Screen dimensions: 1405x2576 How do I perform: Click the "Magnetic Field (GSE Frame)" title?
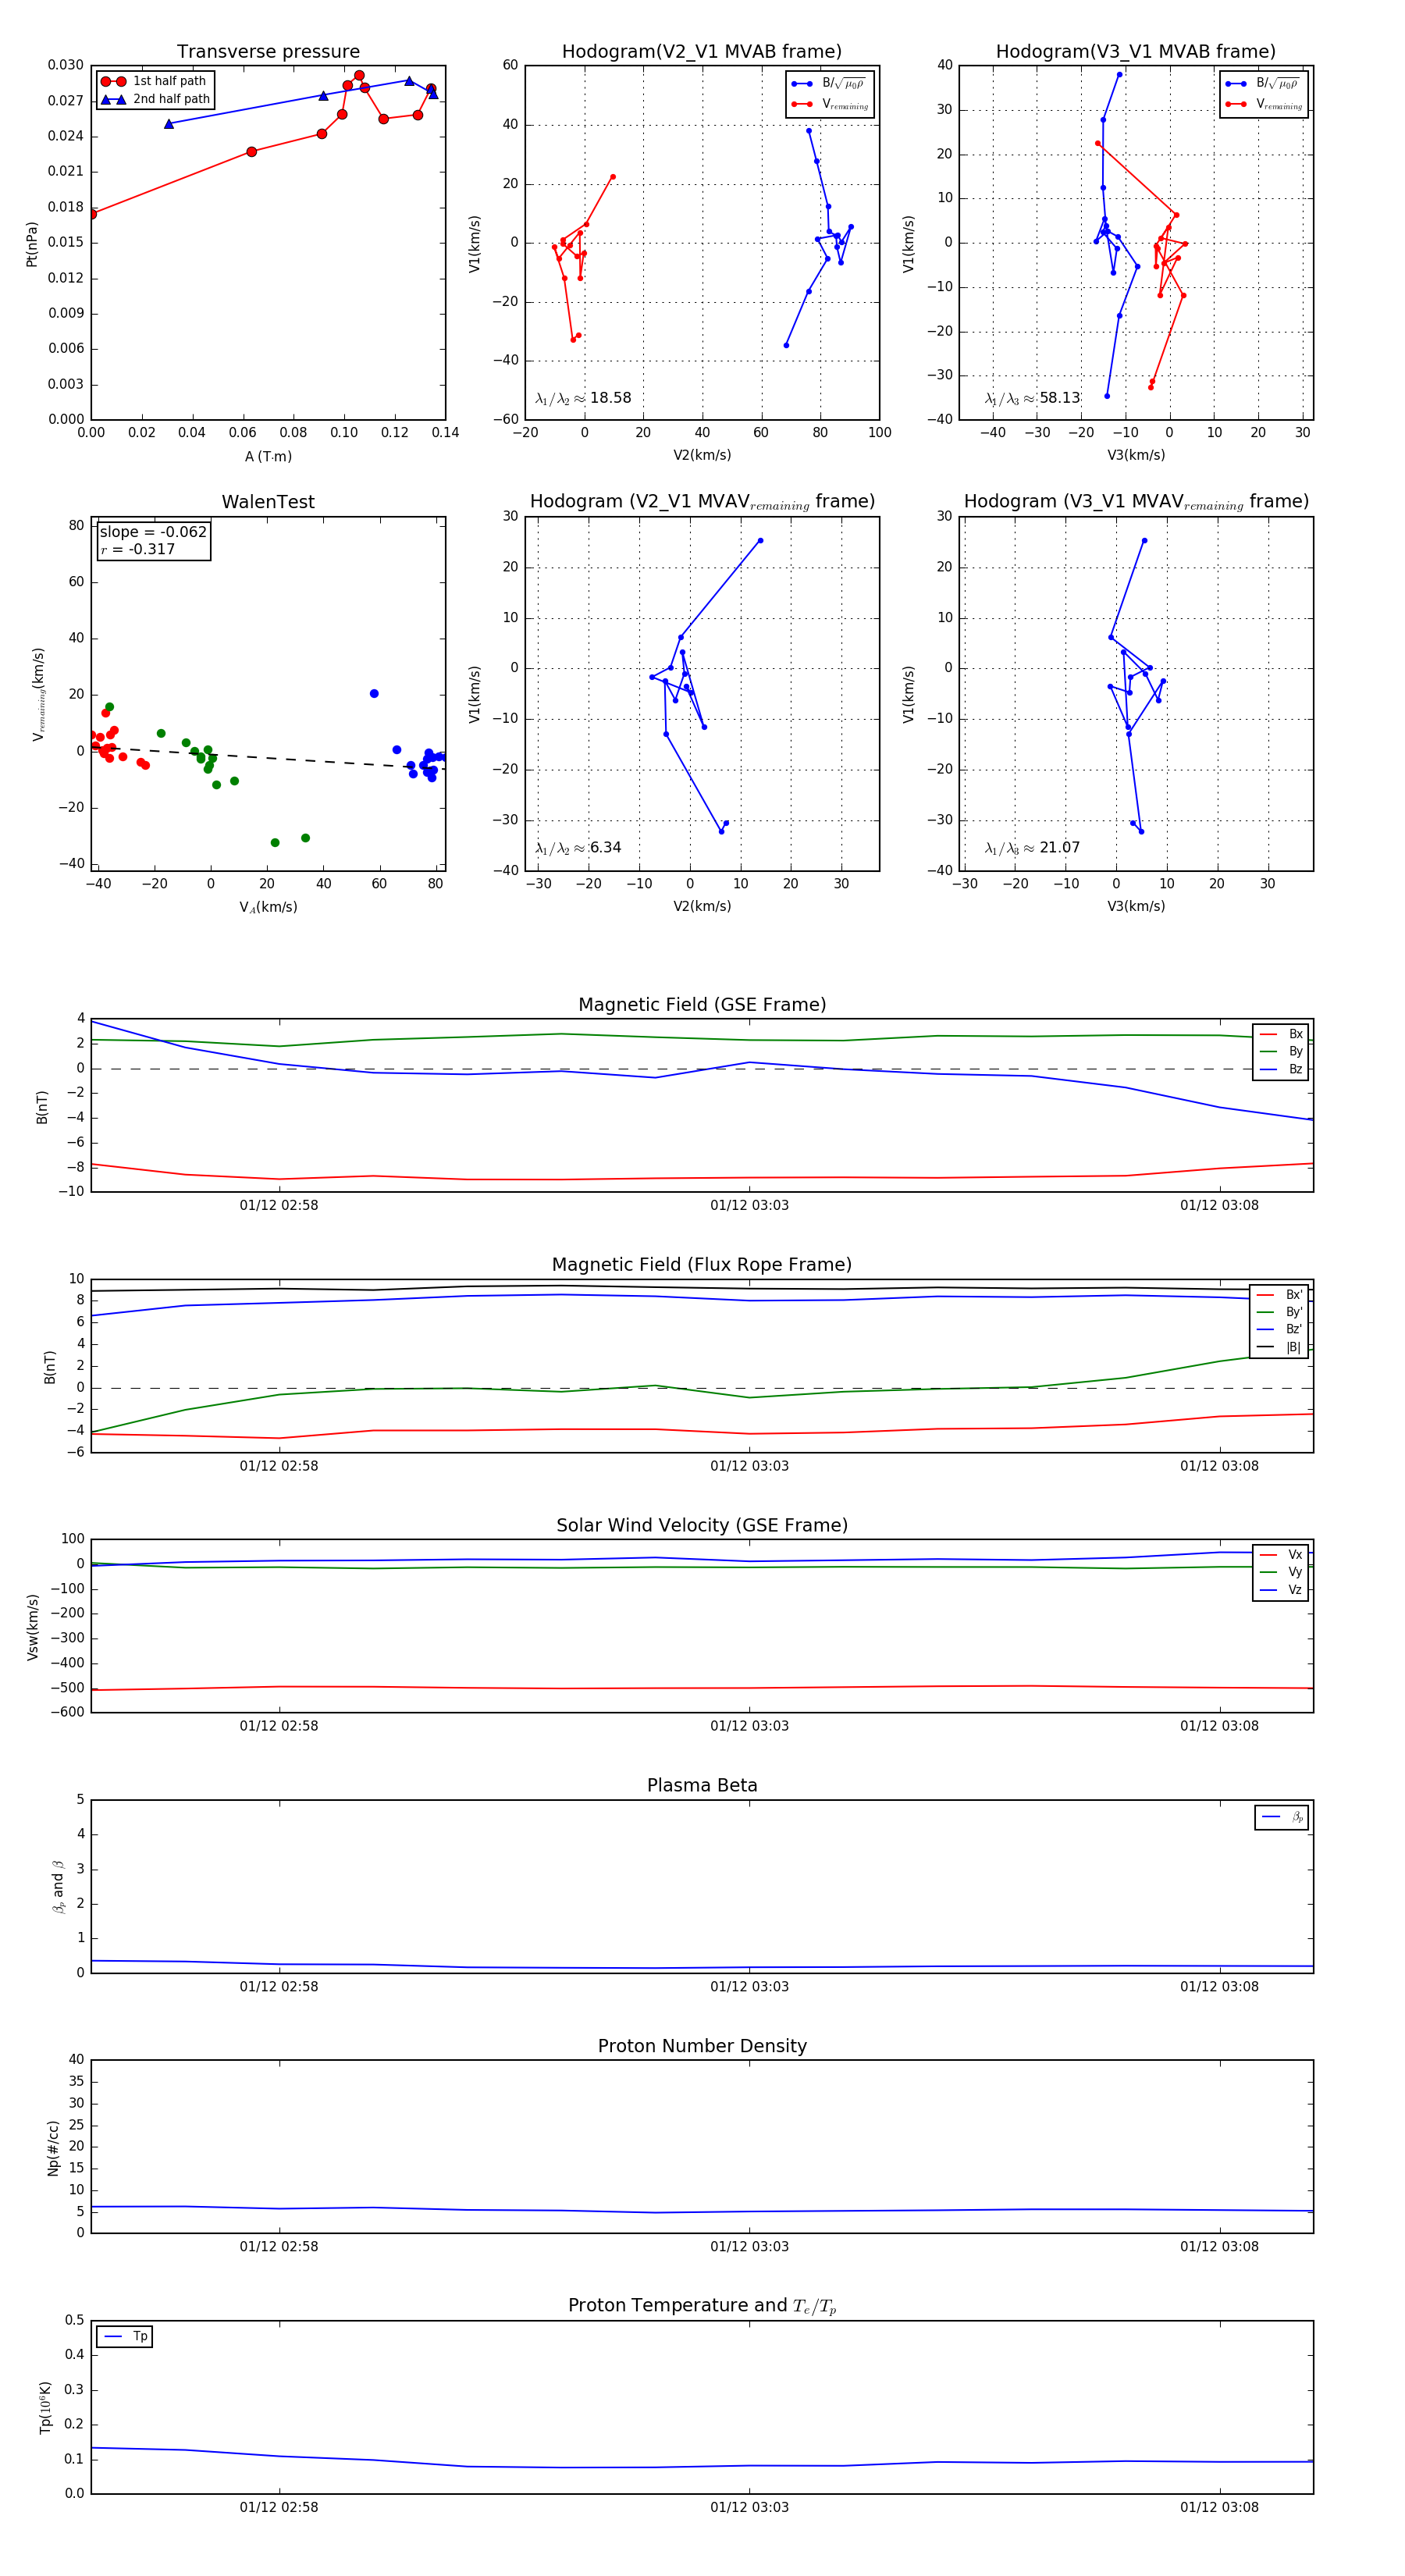702,1005
